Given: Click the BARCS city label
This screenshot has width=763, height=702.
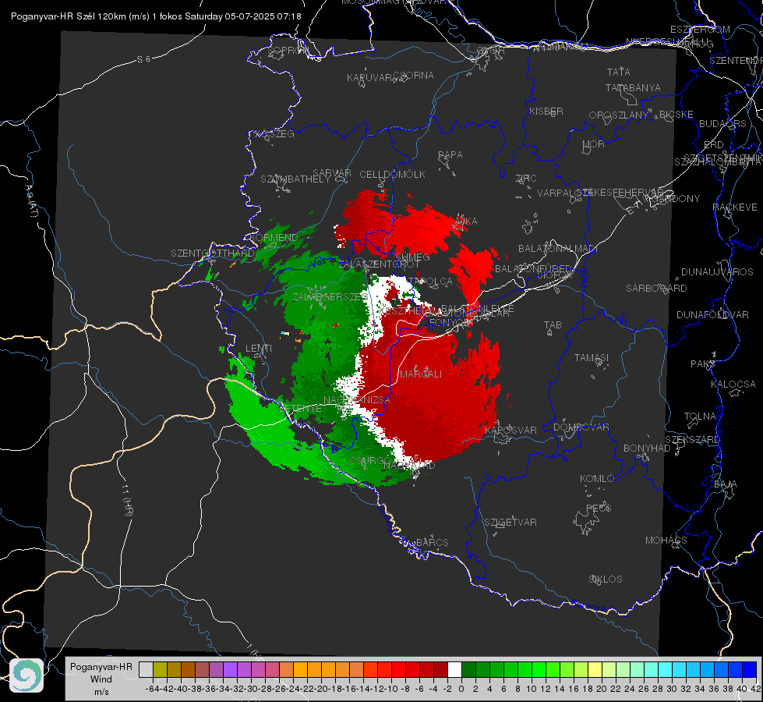Looking at the screenshot, I should tap(432, 542).
